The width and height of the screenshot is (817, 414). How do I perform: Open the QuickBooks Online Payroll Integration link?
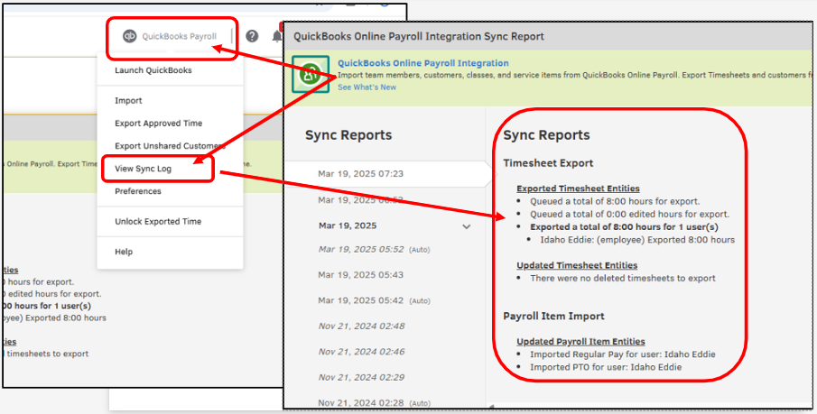(423, 63)
